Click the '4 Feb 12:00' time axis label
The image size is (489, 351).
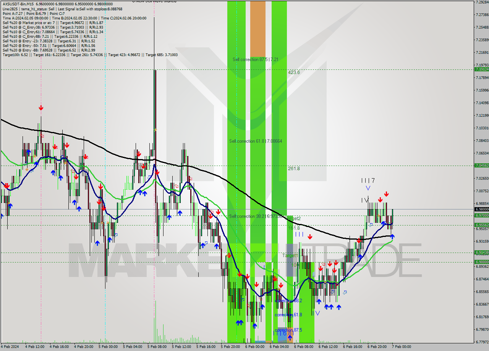[35, 347]
